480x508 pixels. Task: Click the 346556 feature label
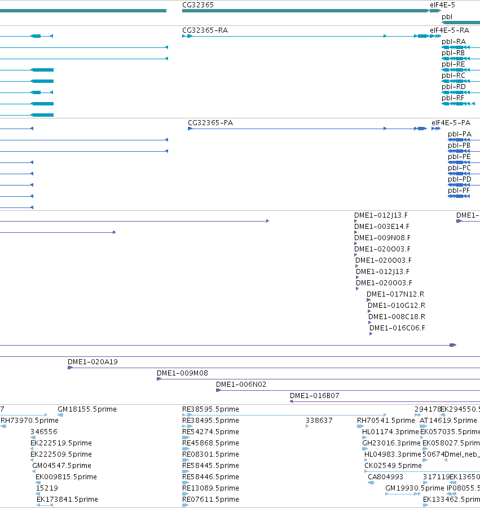[x=44, y=432]
